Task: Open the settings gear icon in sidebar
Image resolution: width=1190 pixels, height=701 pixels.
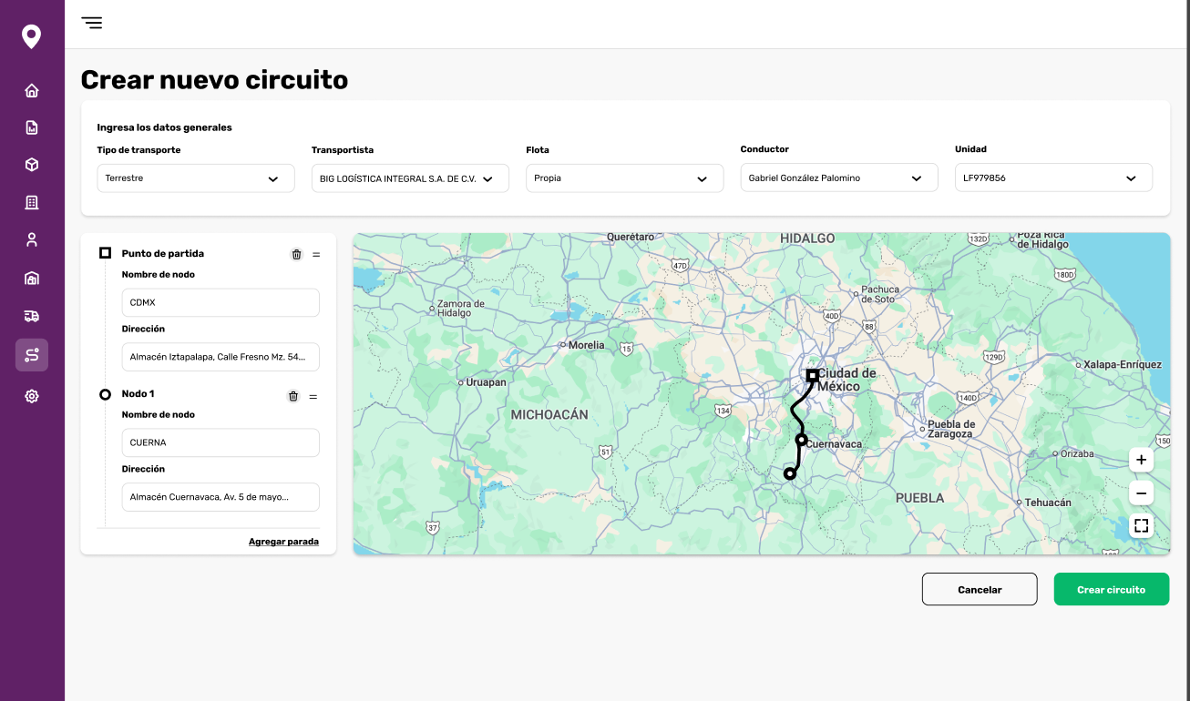Action: pyautogui.click(x=32, y=396)
